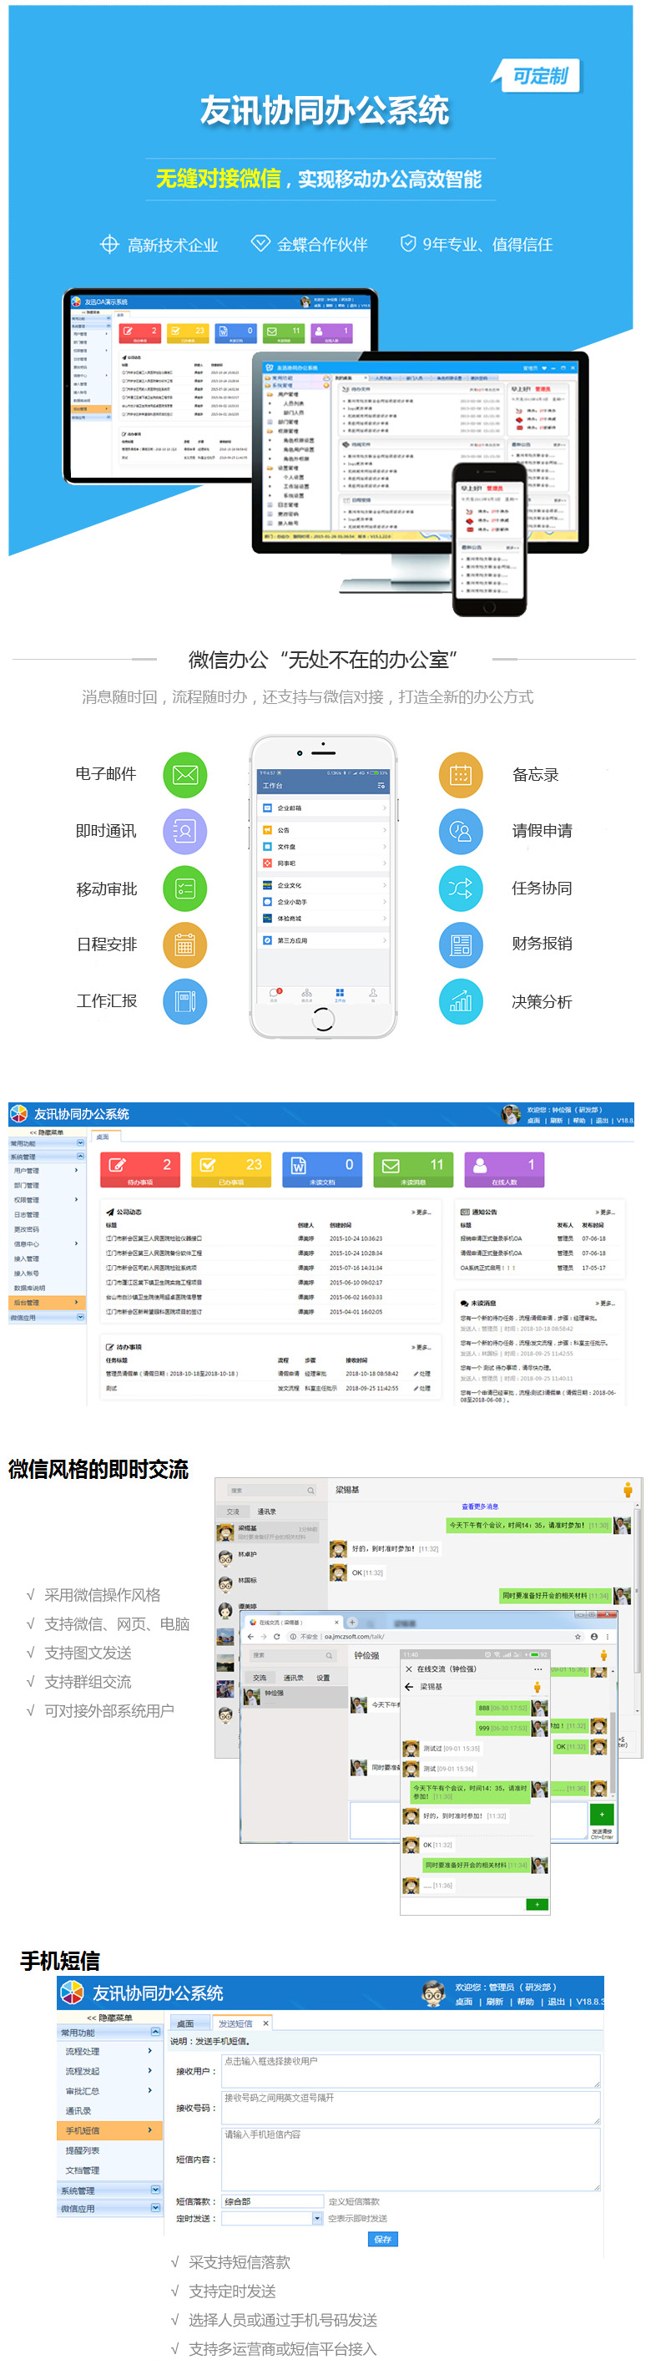Screen dimensions: 651x2380
Task: Click the 短信内容 text area
Action: 410,2160
